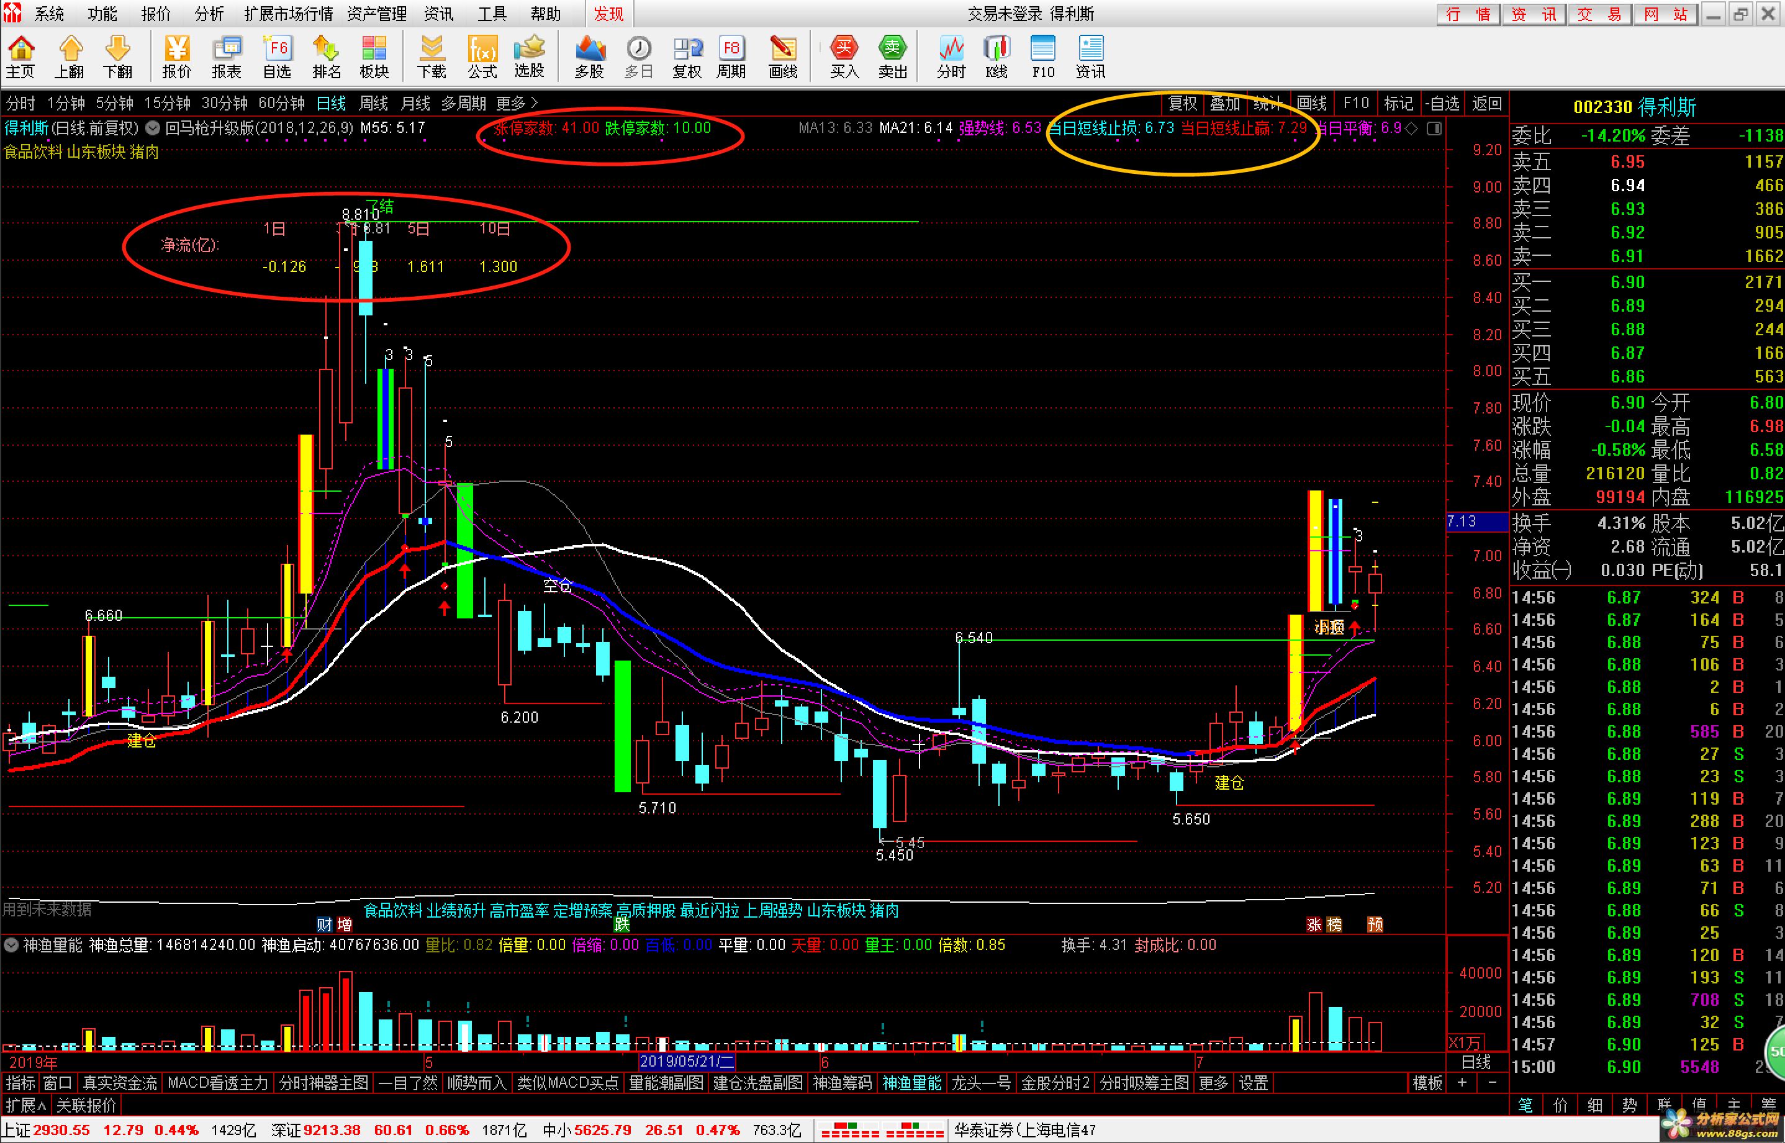Click the 返回 button above chart

(1486, 103)
